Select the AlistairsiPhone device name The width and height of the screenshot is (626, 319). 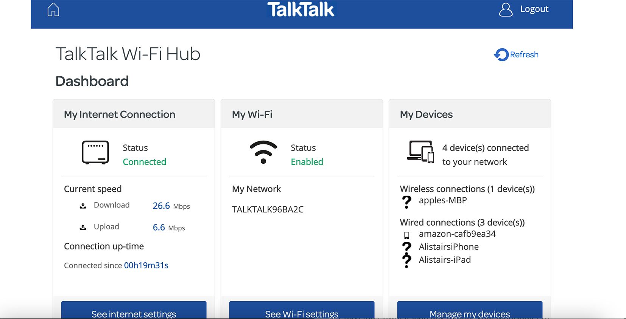point(449,247)
